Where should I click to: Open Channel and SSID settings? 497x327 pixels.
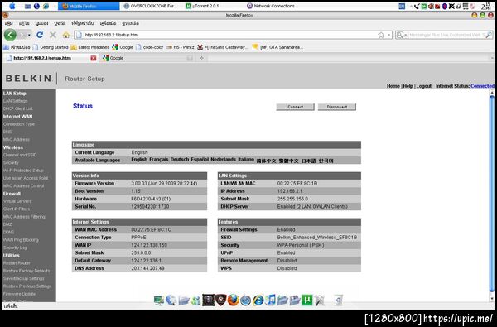tap(20, 155)
